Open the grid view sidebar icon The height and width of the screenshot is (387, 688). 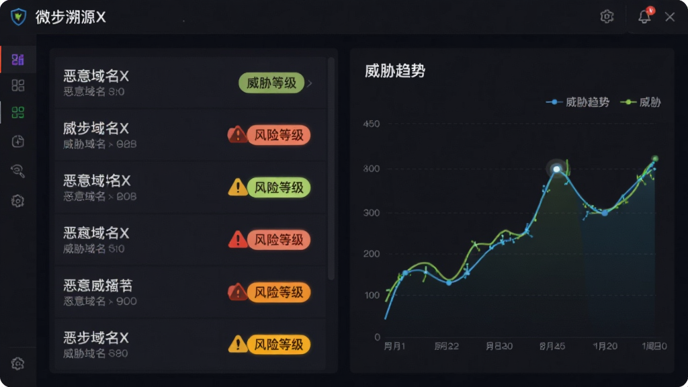18,85
